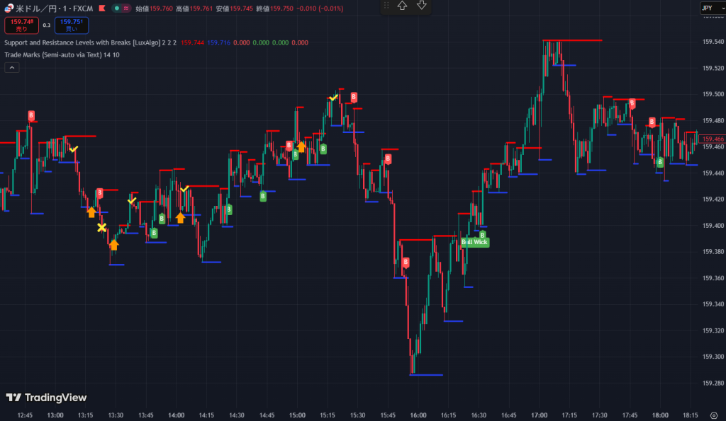Toggle the market status indicator pill
Viewport: 726px width, 421px height.
coord(121,8)
